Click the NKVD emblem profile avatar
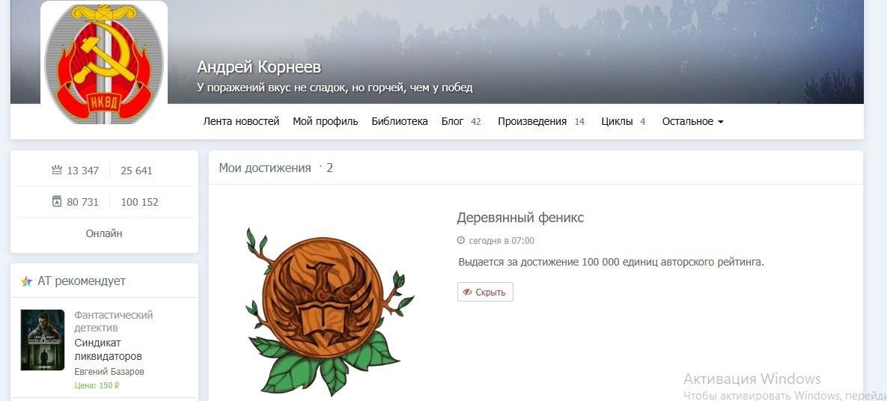This screenshot has height=401, width=887. tap(104, 63)
